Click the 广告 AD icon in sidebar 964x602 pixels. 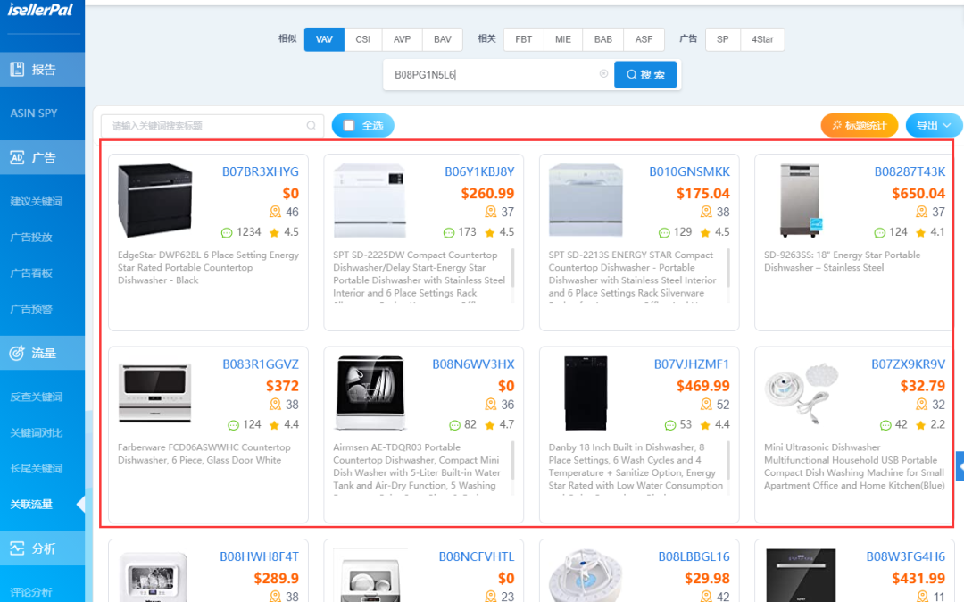[x=17, y=158]
